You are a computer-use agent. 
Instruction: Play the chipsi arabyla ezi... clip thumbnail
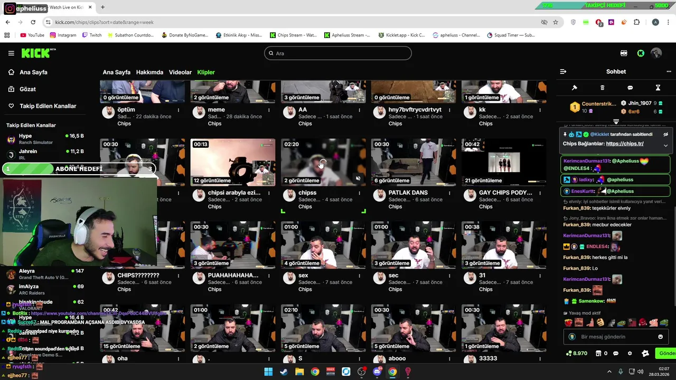click(x=232, y=162)
